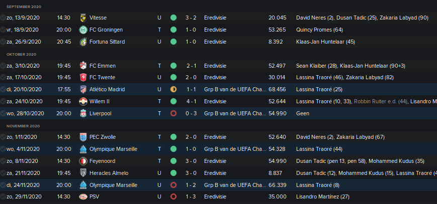Click scorer Quincy Promes (64)
437x204 pixels.
[x=319, y=30]
